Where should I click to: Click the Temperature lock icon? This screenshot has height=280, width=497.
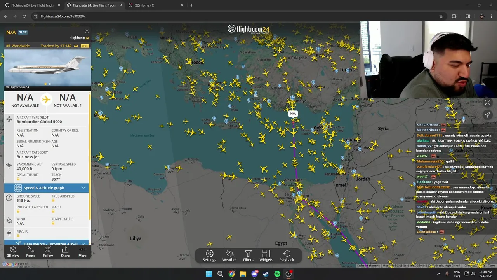coord(53,223)
